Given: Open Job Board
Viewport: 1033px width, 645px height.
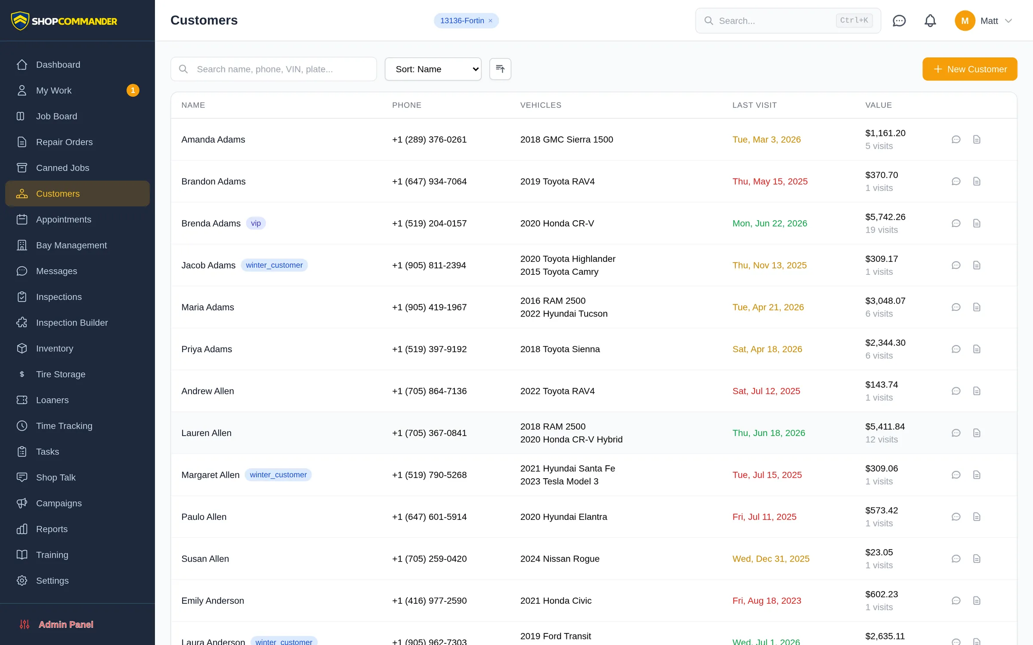Looking at the screenshot, I should 77,116.
